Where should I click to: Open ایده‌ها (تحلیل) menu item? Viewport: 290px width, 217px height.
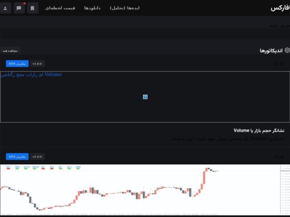point(125,8)
